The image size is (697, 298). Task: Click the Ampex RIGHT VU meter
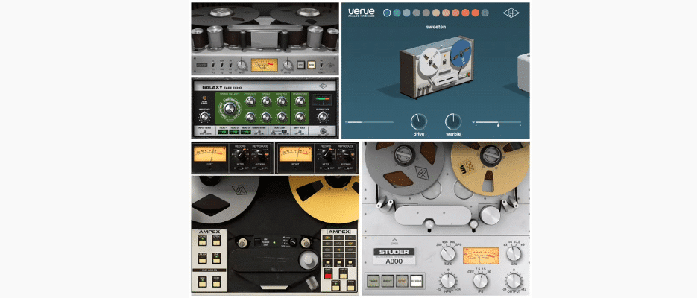296,153
